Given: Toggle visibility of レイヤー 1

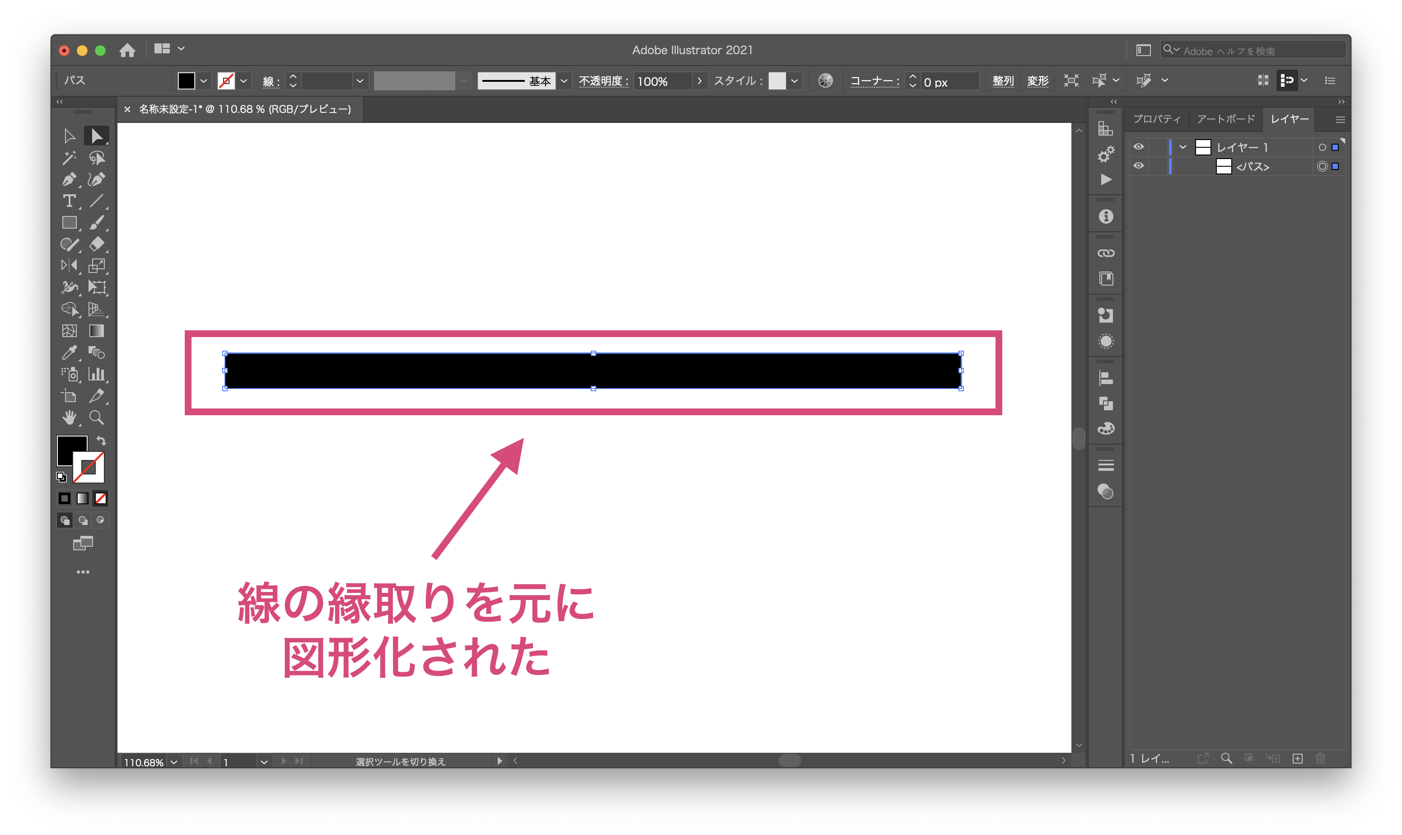Looking at the screenshot, I should click(1138, 147).
